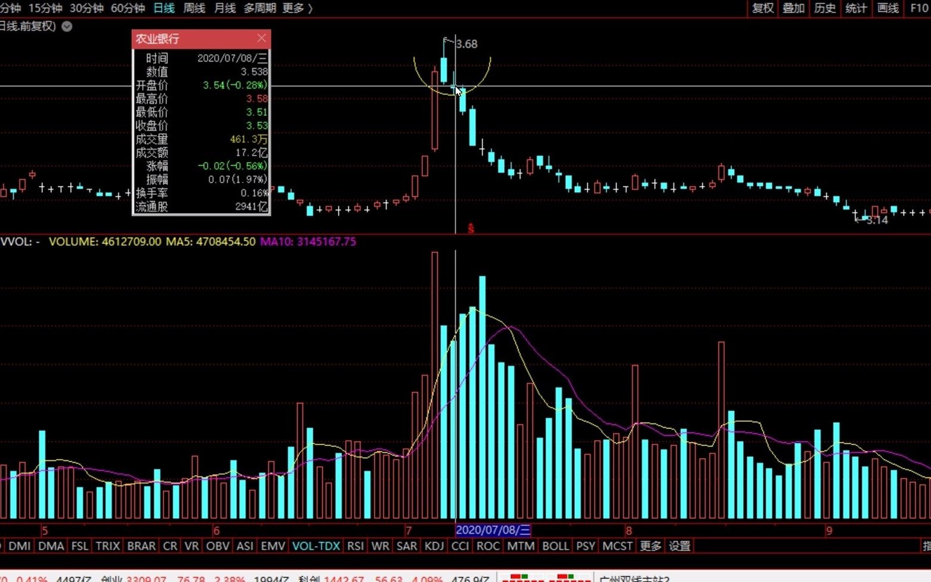
Task: Activate the VOL-TDX indicator tab
Action: pyautogui.click(x=316, y=546)
